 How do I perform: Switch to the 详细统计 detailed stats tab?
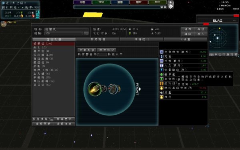pyautogui.click(x=142, y=39)
